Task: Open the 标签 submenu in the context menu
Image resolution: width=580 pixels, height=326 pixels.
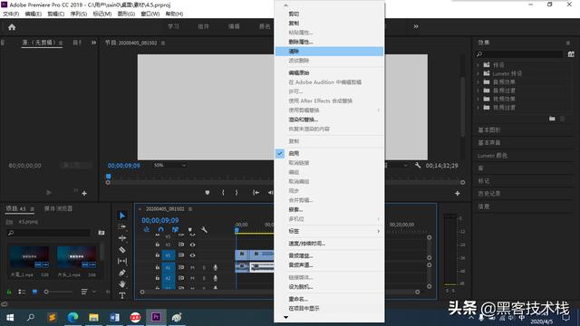Action: (x=329, y=231)
